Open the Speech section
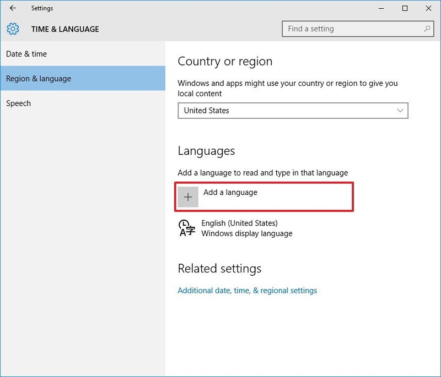Viewport: 441px width, 377px height. click(83, 103)
